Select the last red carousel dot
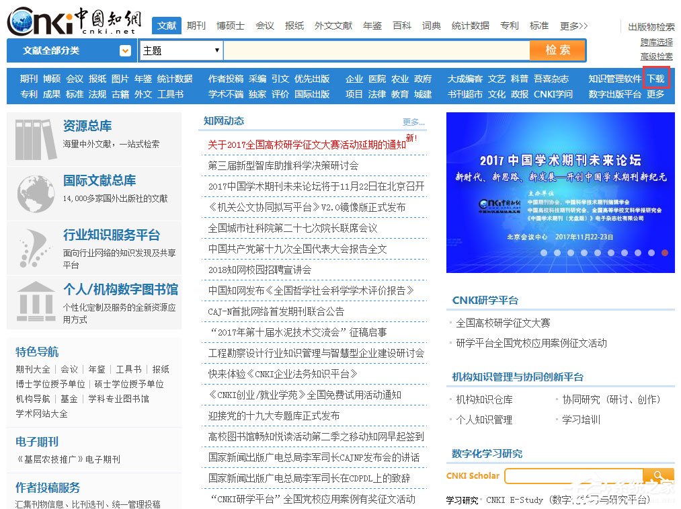The height and width of the screenshot is (509, 681). [664, 253]
